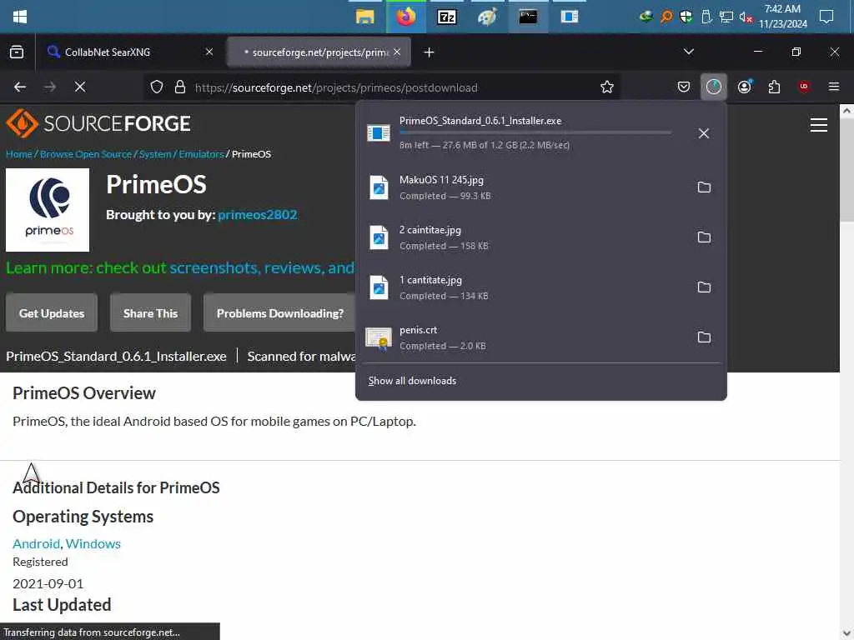Image resolution: width=854 pixels, height=640 pixels.
Task: Open the Windows Security shield tray icon
Action: pos(686,17)
